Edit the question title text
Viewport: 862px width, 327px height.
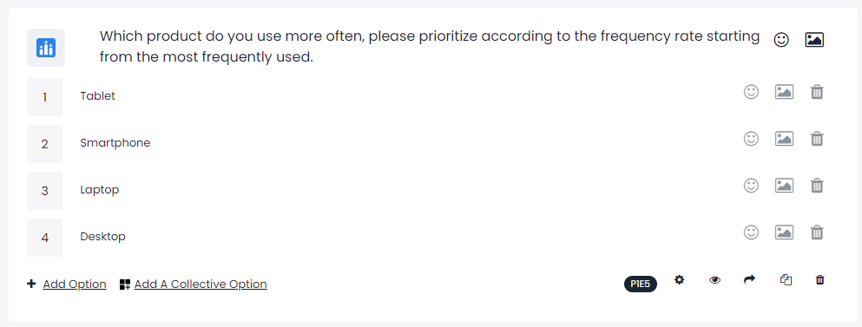coord(430,47)
